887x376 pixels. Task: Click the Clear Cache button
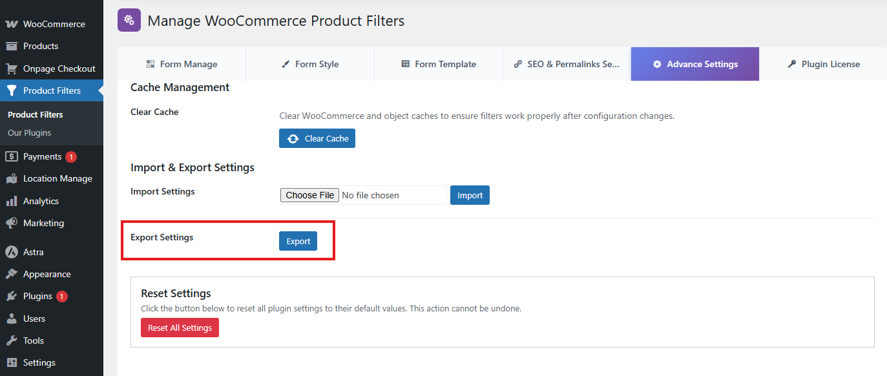point(317,138)
